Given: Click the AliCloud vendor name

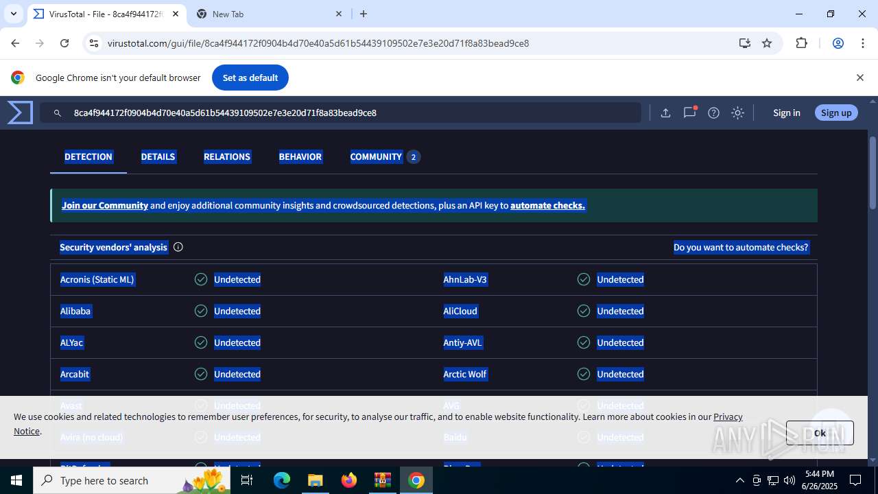Looking at the screenshot, I should point(460,311).
